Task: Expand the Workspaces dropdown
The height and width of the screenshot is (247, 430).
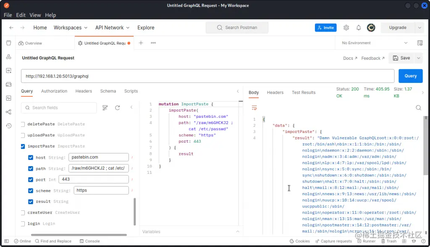Action: 71,27
